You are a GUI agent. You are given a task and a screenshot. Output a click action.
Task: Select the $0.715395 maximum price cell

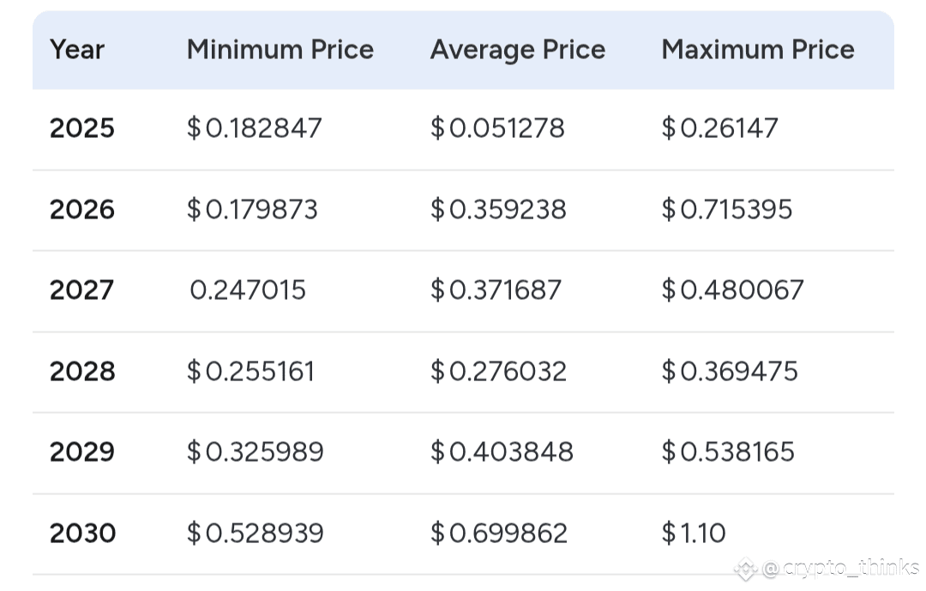click(x=727, y=210)
